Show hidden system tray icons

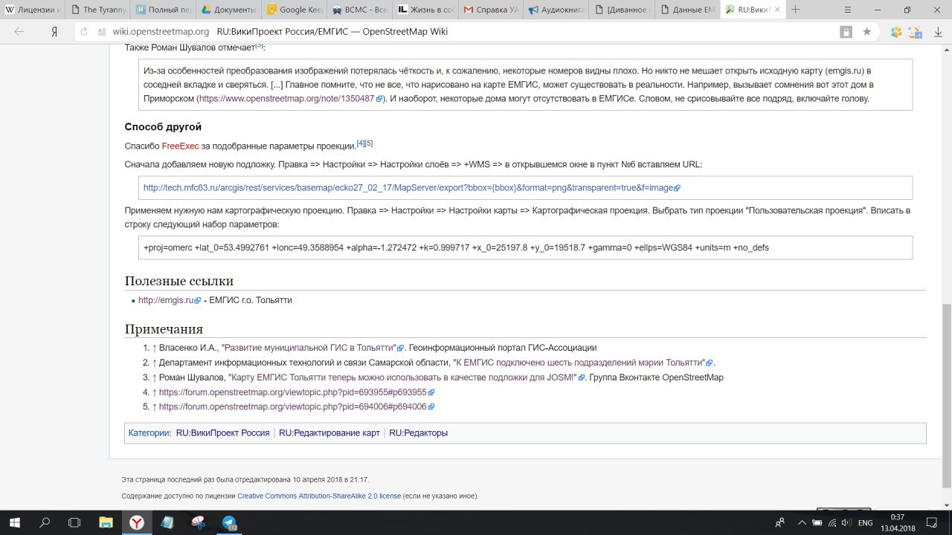800,523
